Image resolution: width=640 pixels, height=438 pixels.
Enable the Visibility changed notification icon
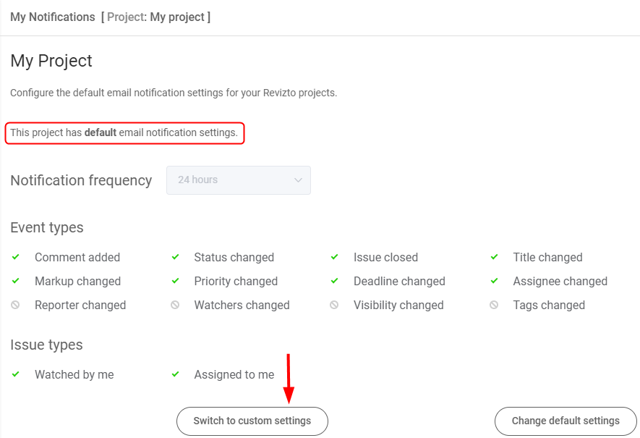point(334,305)
